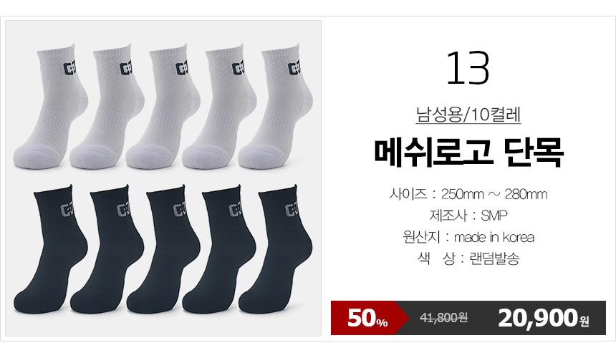Open the 메쉬로고 단목 product title

tap(468, 153)
